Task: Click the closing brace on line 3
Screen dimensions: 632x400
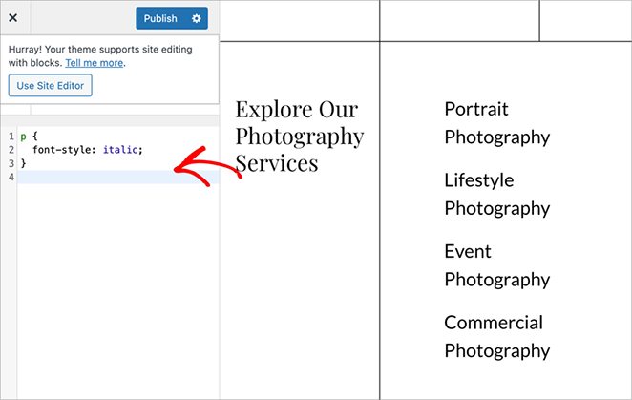Action: [x=24, y=163]
